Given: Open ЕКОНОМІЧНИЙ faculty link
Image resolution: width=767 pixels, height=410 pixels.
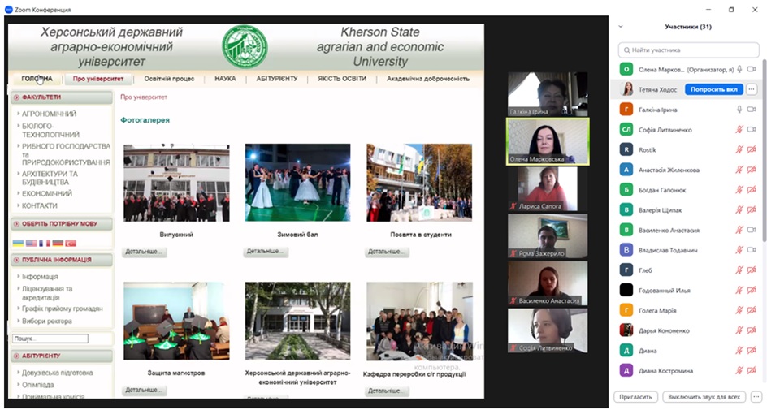Looking at the screenshot, I should click(47, 193).
